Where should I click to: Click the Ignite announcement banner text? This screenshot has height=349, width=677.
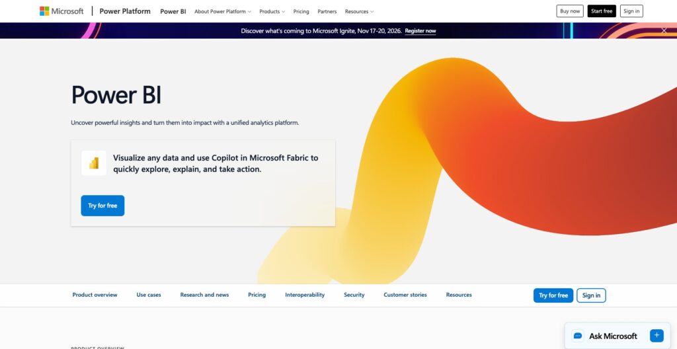point(321,31)
